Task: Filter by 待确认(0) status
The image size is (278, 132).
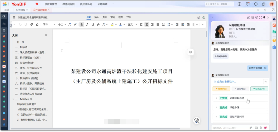Action: coord(221,89)
